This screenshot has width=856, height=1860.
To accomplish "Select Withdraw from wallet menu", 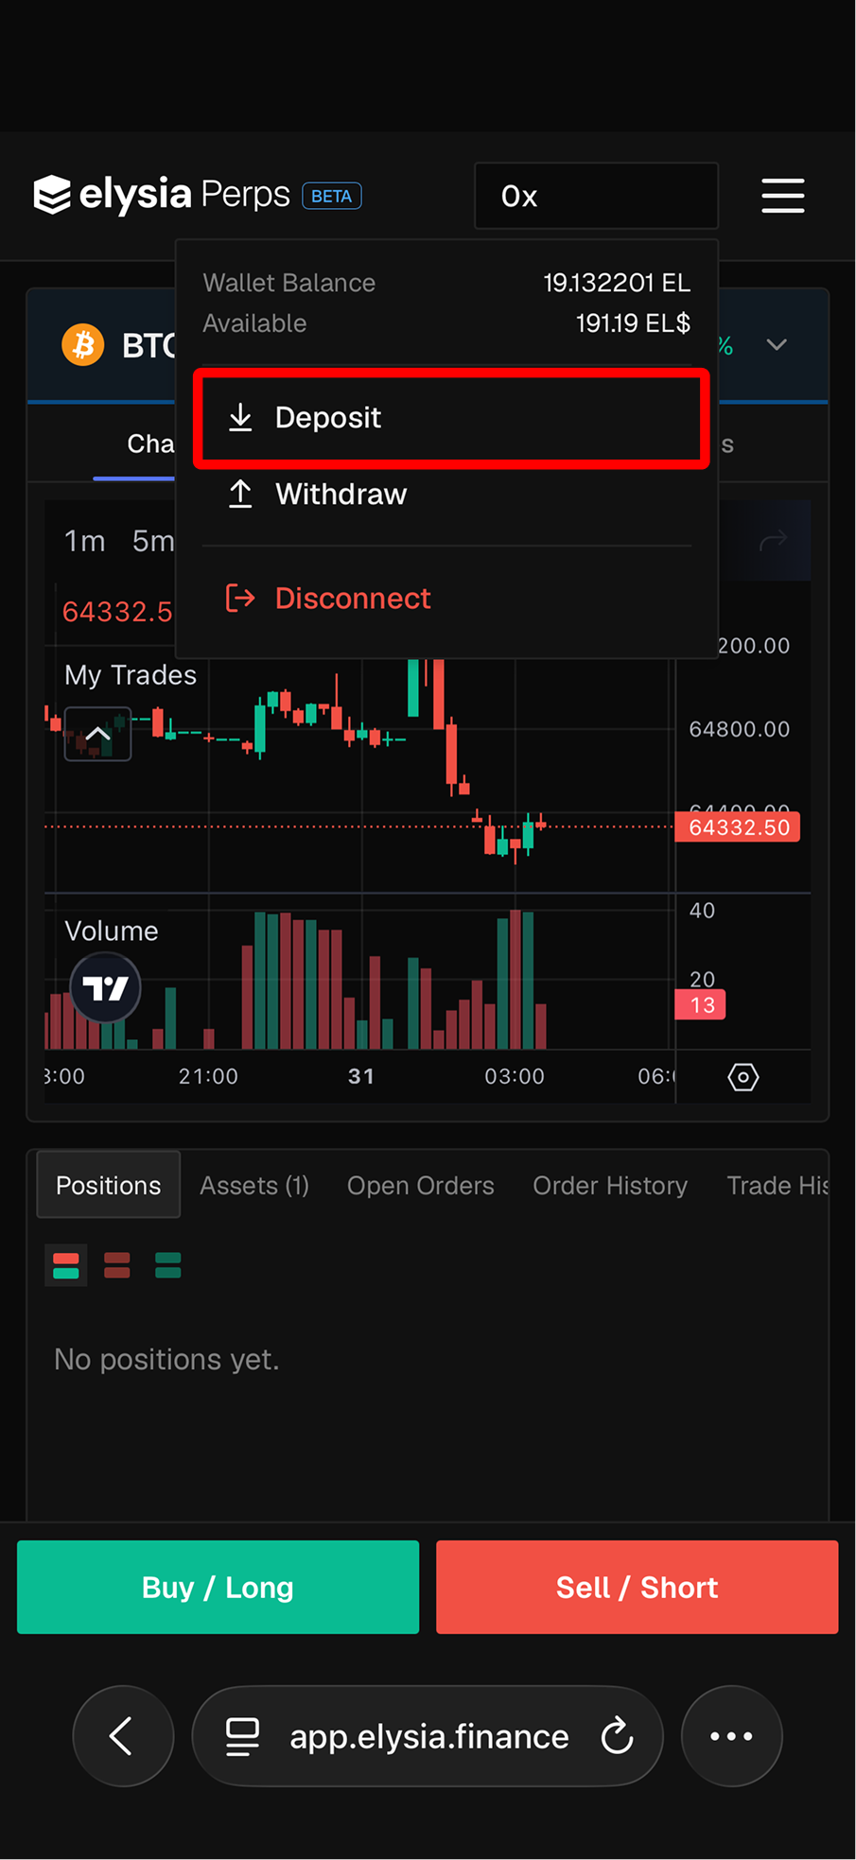I will [446, 495].
